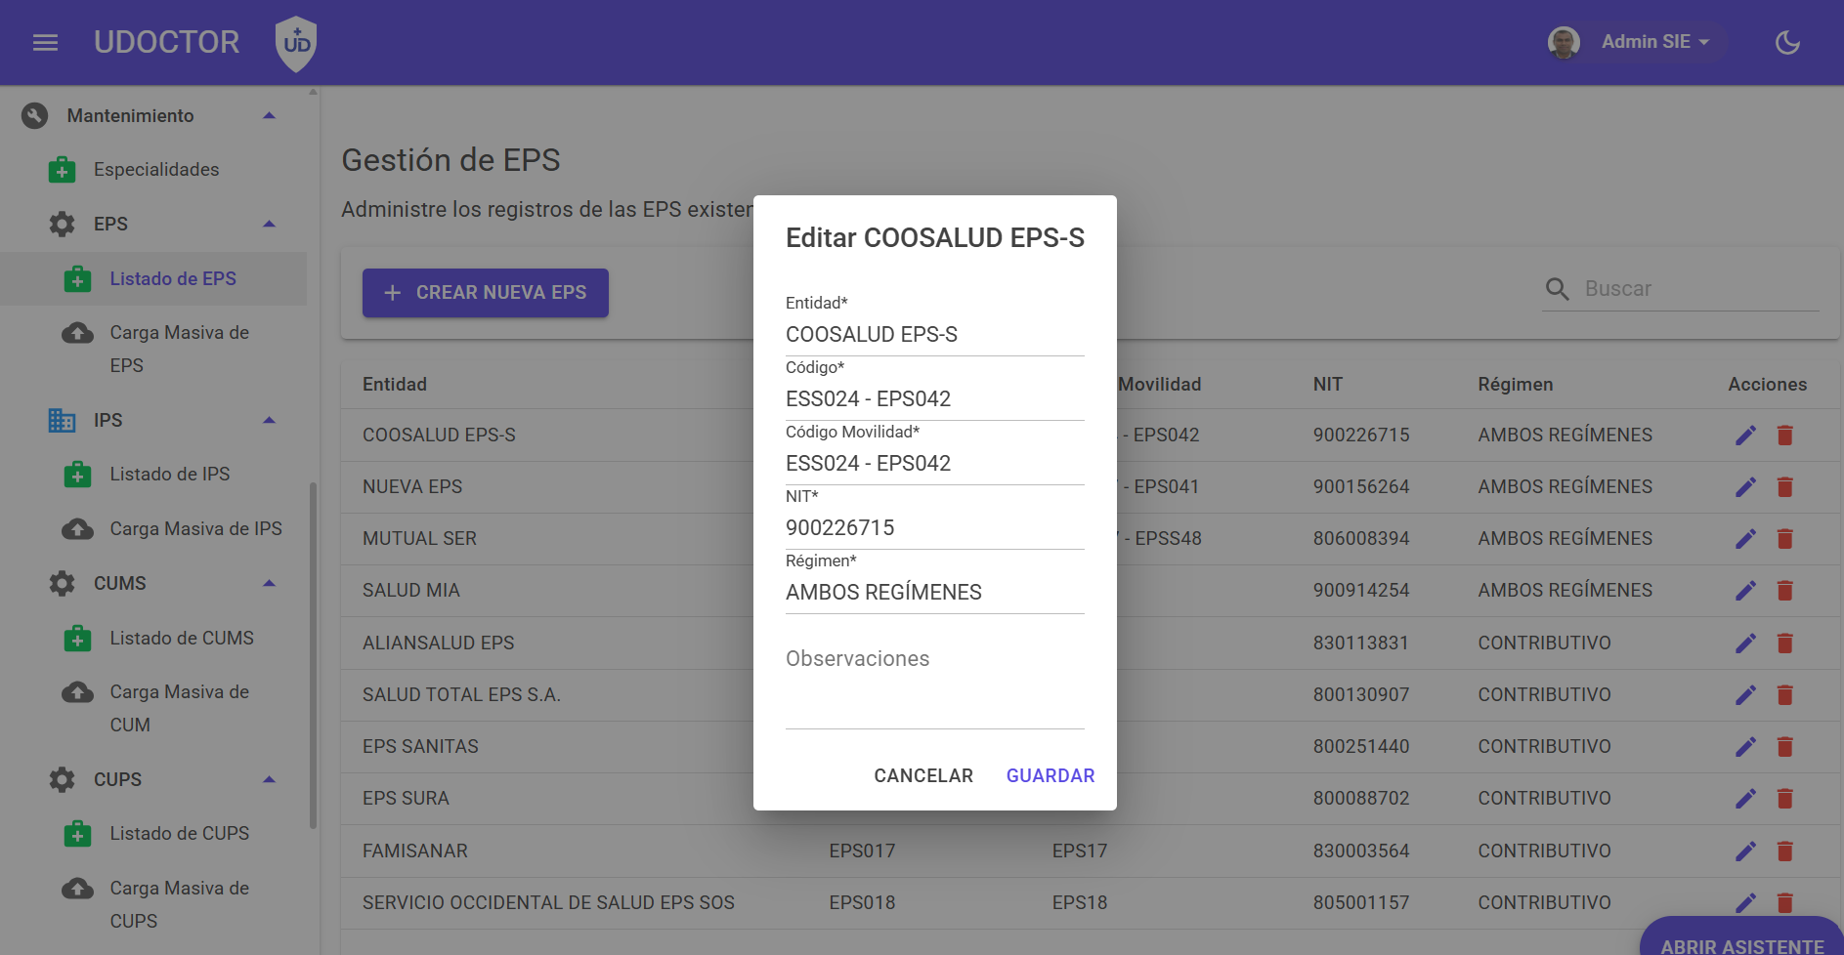Open Listado de IPS
Screen dimensions: 1844x955
[170, 475]
